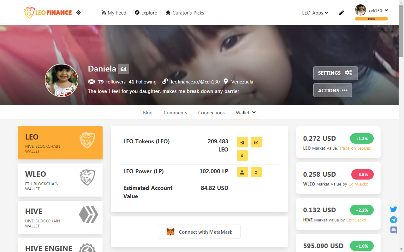Screen dimensions: 404x252
Task: Click the profile bio text about daughter
Action: (163, 91)
